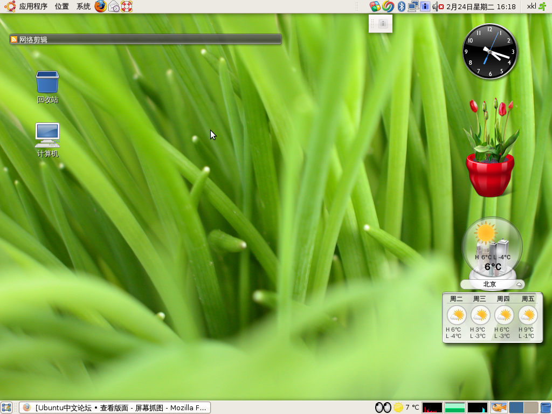Open the network connection monitors icon

point(413,6)
